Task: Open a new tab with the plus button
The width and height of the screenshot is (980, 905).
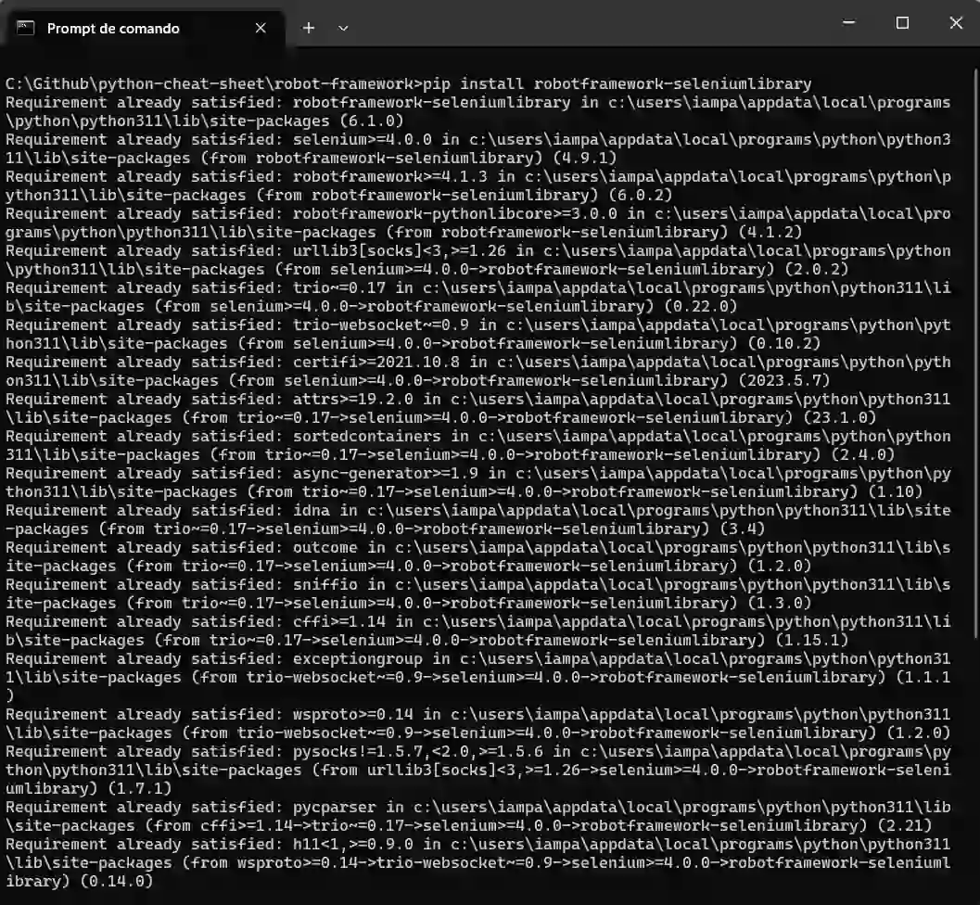Action: [309, 28]
